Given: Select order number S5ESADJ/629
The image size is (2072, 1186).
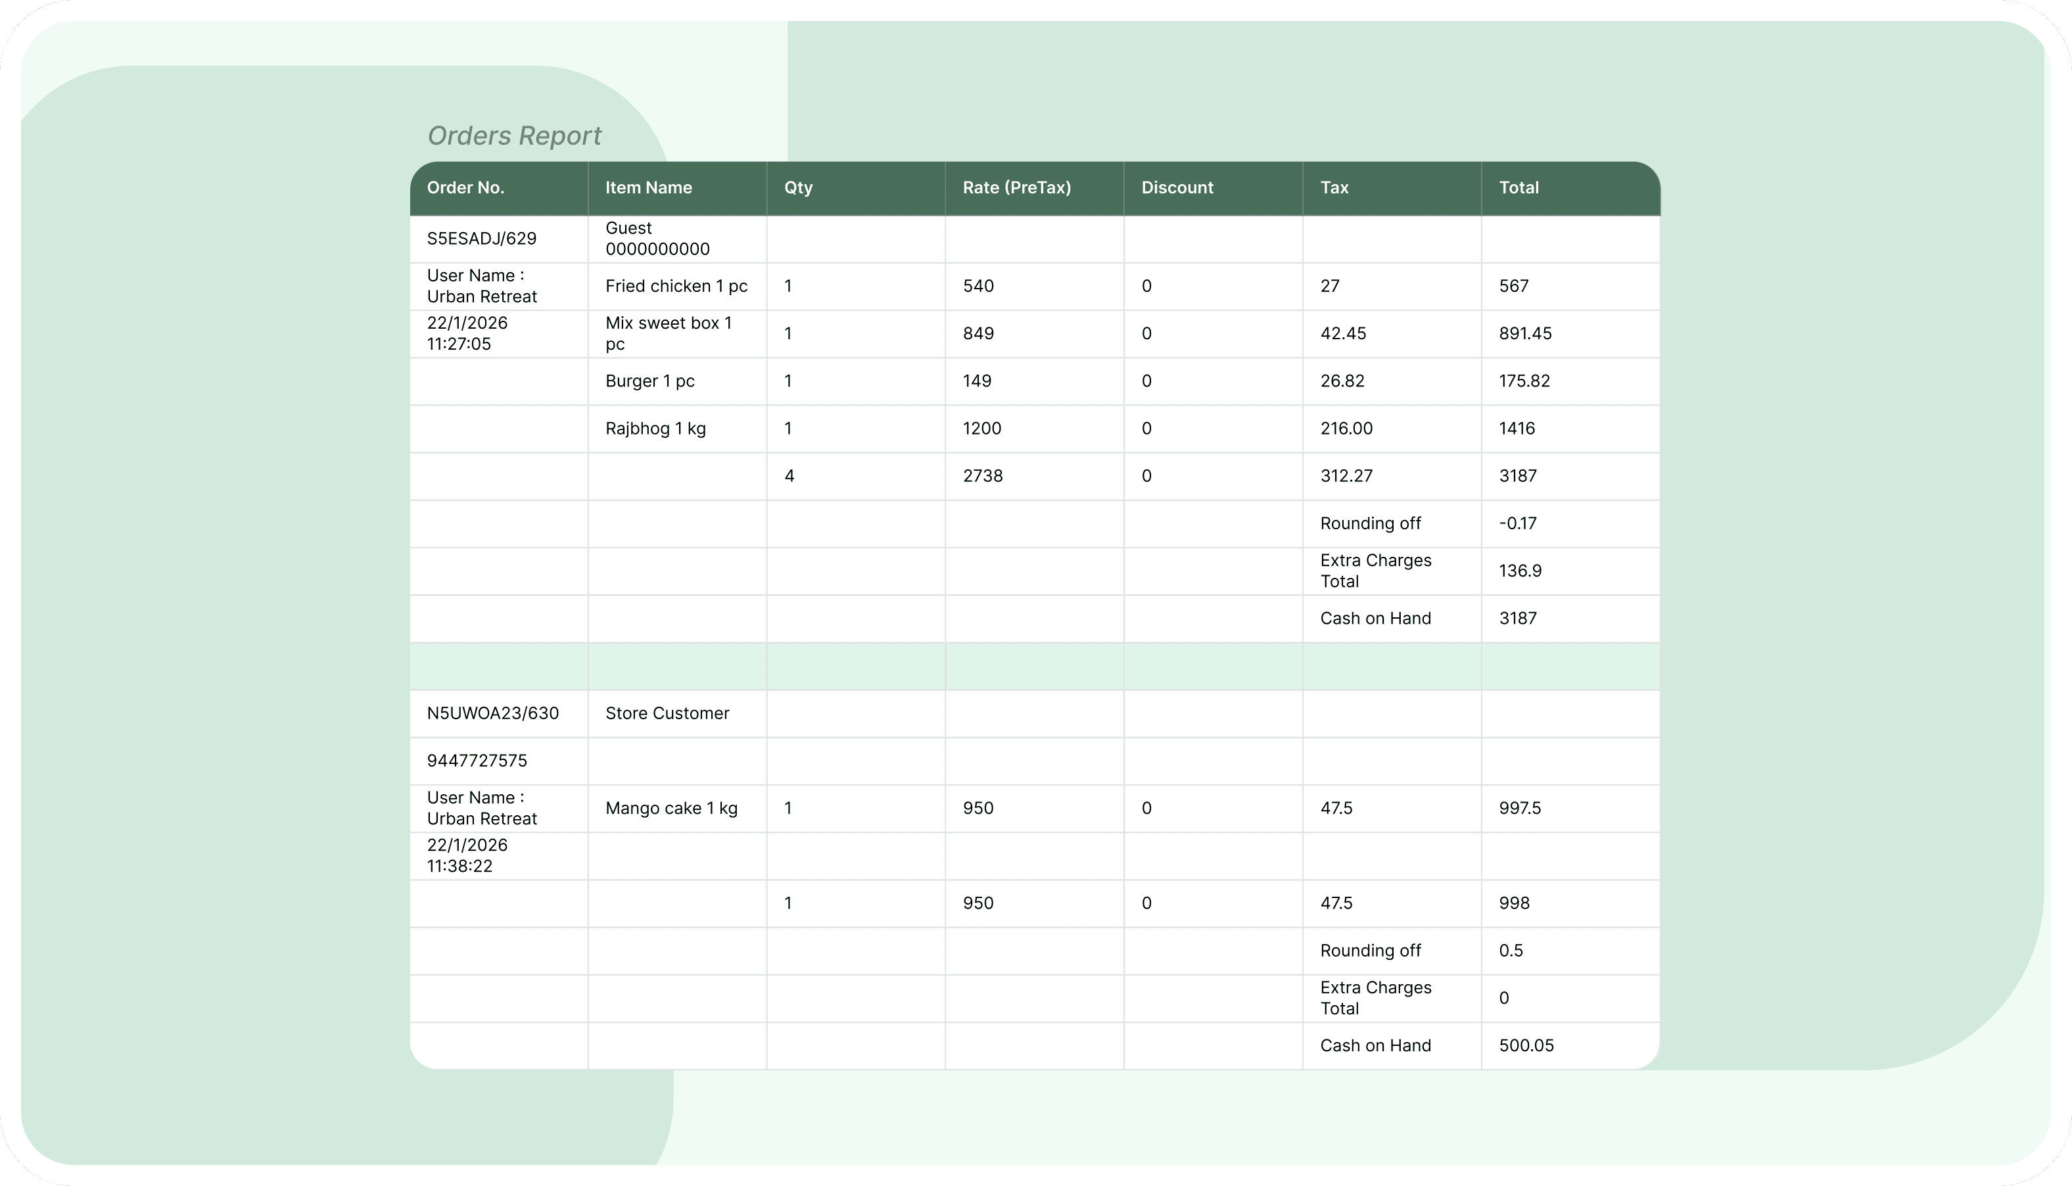Looking at the screenshot, I should coord(481,239).
